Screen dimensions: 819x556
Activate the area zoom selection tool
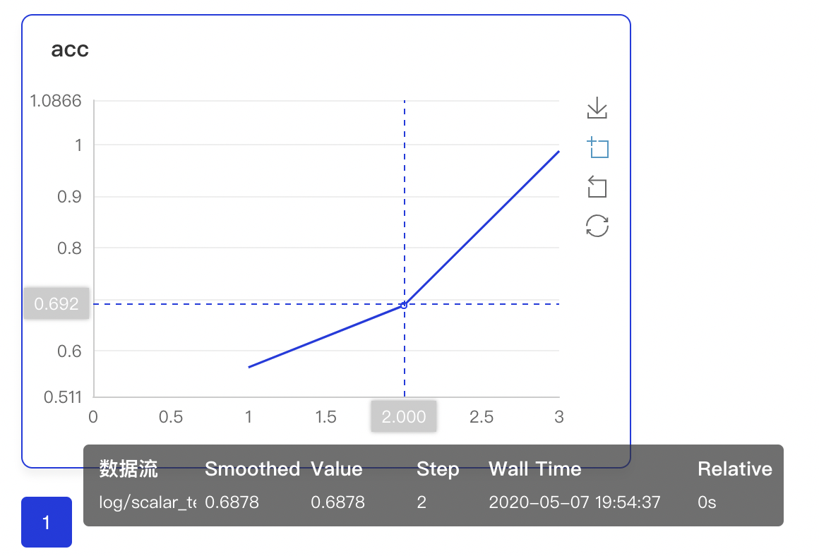(597, 148)
